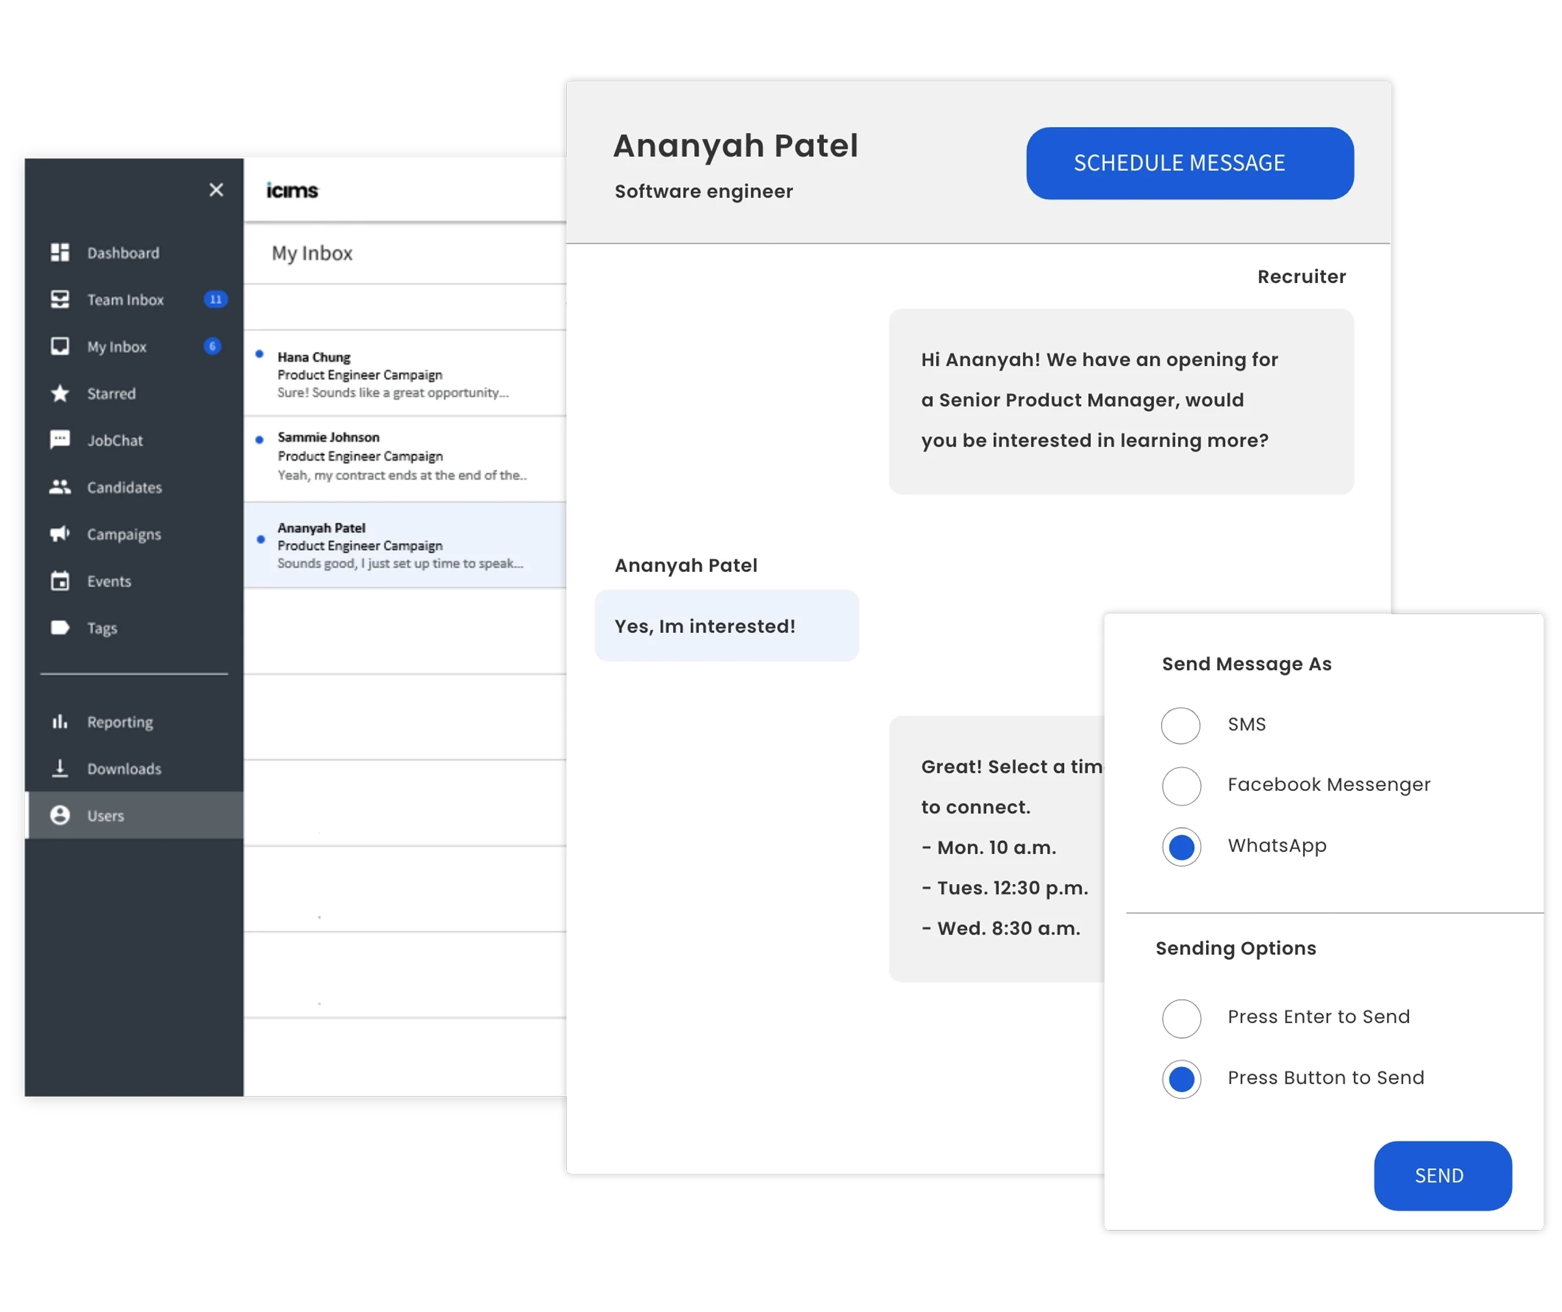1562x1312 pixels.
Task: Click the Team Inbox tray icon
Action: point(59,300)
